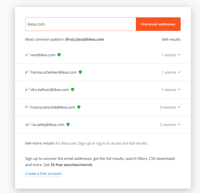Expand the 3 sources dropdown
Screen dimensions: 200x193
coord(170,107)
